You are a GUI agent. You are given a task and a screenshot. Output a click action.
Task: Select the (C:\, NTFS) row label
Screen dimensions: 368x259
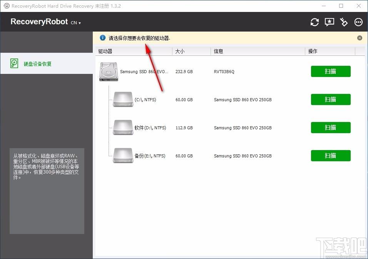145,100
